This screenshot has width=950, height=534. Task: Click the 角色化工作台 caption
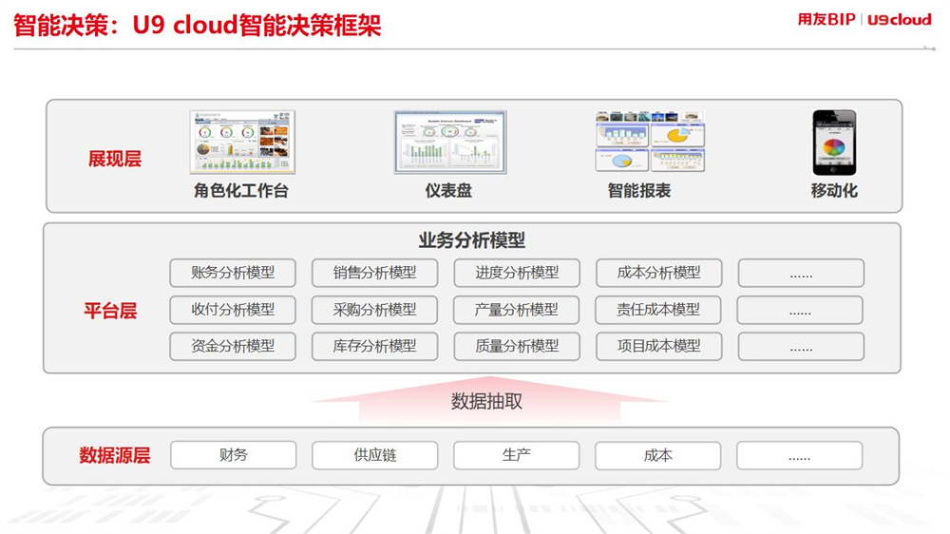coord(241,190)
